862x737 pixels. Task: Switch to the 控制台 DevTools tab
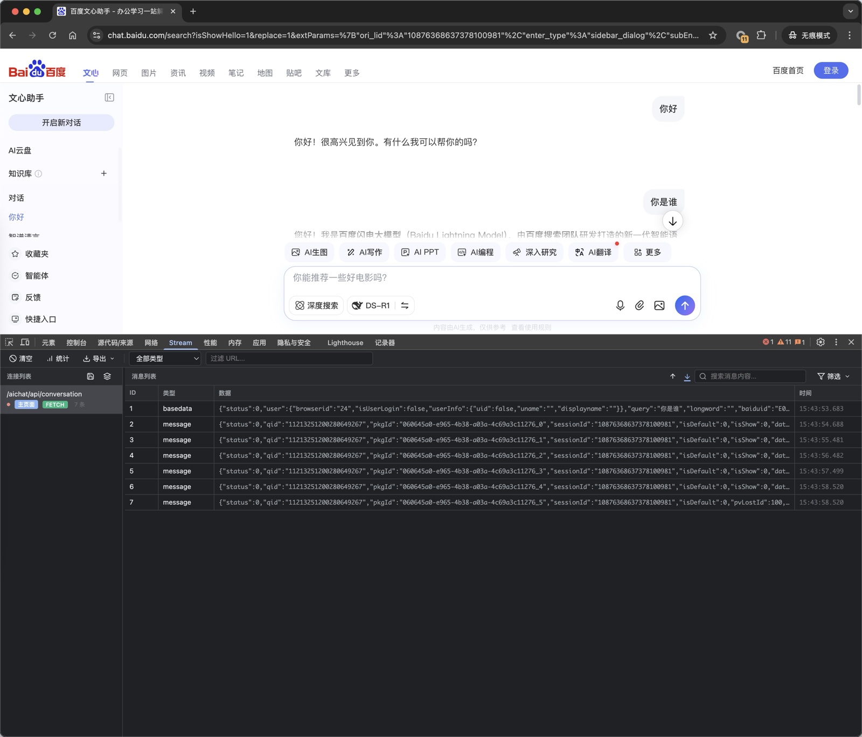pyautogui.click(x=77, y=343)
